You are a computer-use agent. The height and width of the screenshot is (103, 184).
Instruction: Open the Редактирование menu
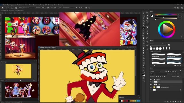coord(11,5)
